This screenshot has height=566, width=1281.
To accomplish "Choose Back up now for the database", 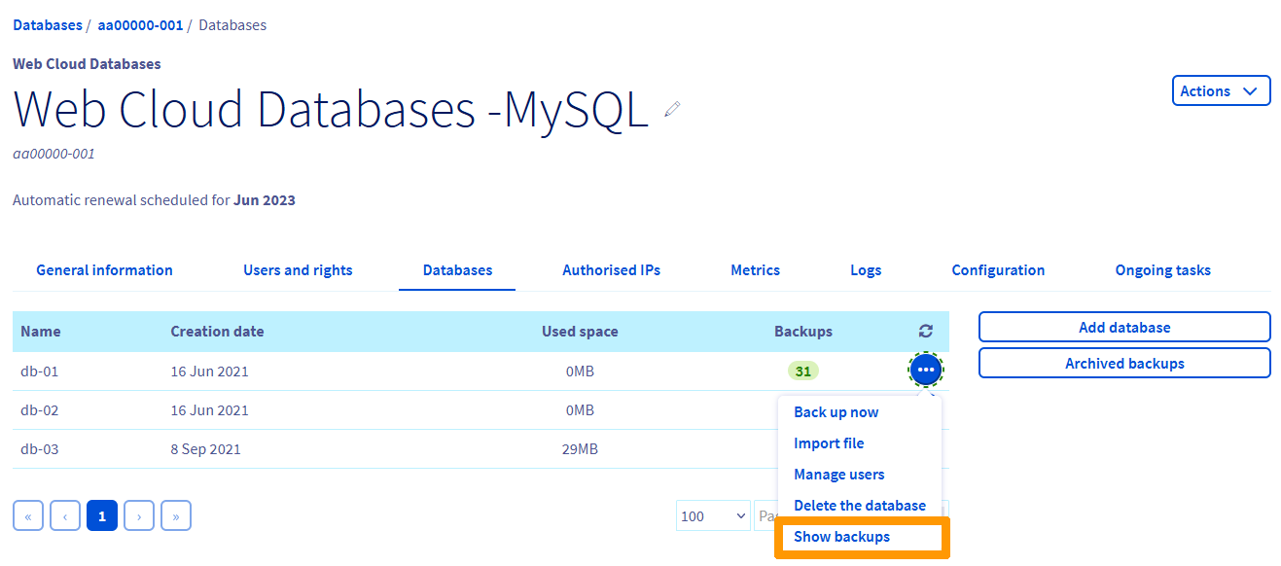I will [x=836, y=411].
